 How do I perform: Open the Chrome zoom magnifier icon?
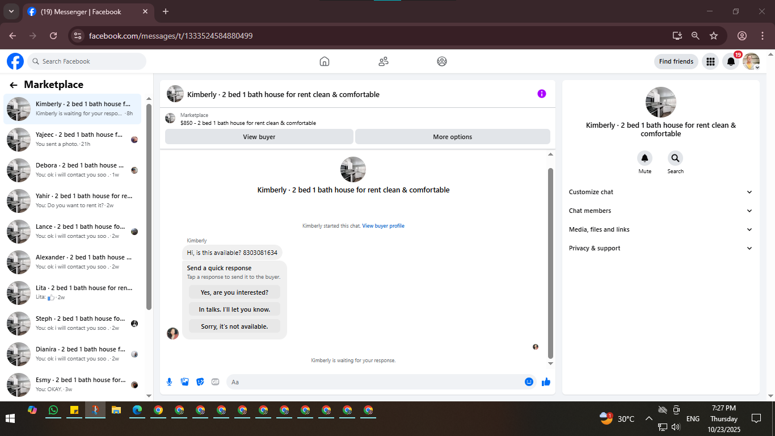tap(696, 36)
